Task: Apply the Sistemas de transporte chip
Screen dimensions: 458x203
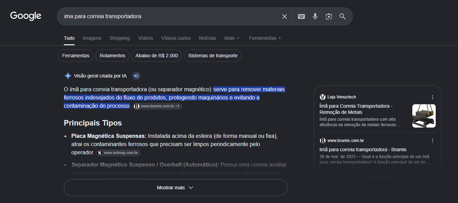Action: (213, 56)
